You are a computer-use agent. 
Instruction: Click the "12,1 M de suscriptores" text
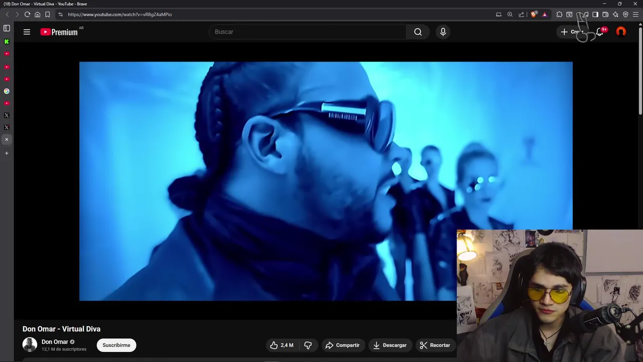pos(64,349)
